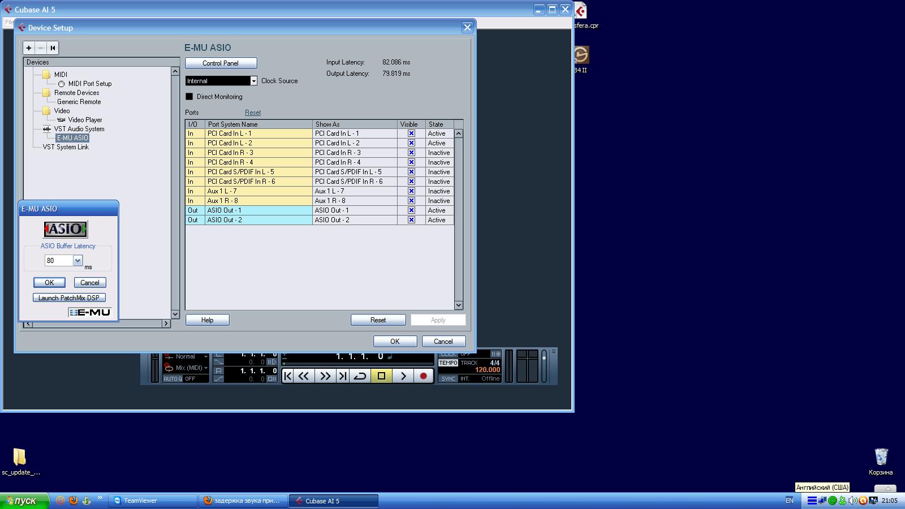This screenshot has height=509, width=905.
Task: Open the Mix (MIDI) cycle record dropdown
Action: (x=191, y=368)
